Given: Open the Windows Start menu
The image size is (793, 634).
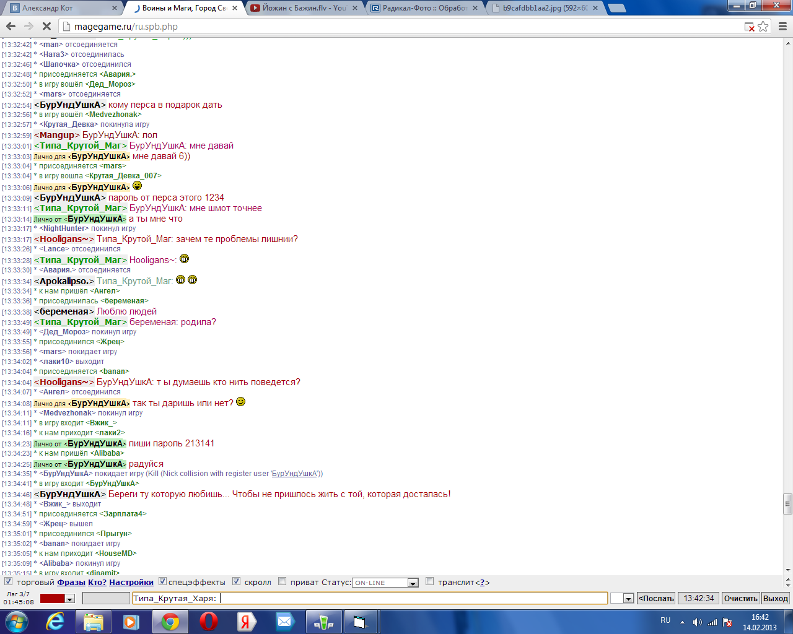Looking at the screenshot, I should [x=16, y=622].
